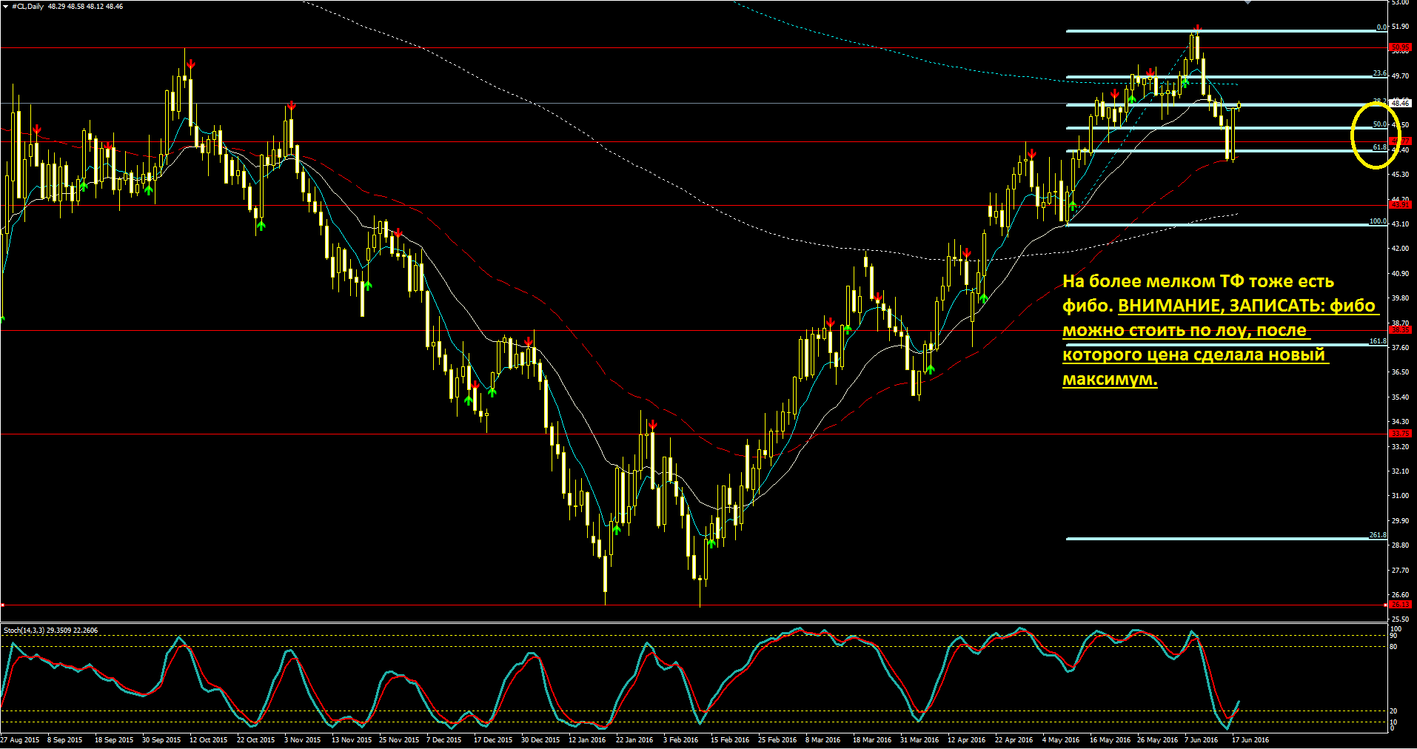1417x749 pixels.
Task: Click the red arrow above the early November 2015 peak
Action: click(292, 107)
